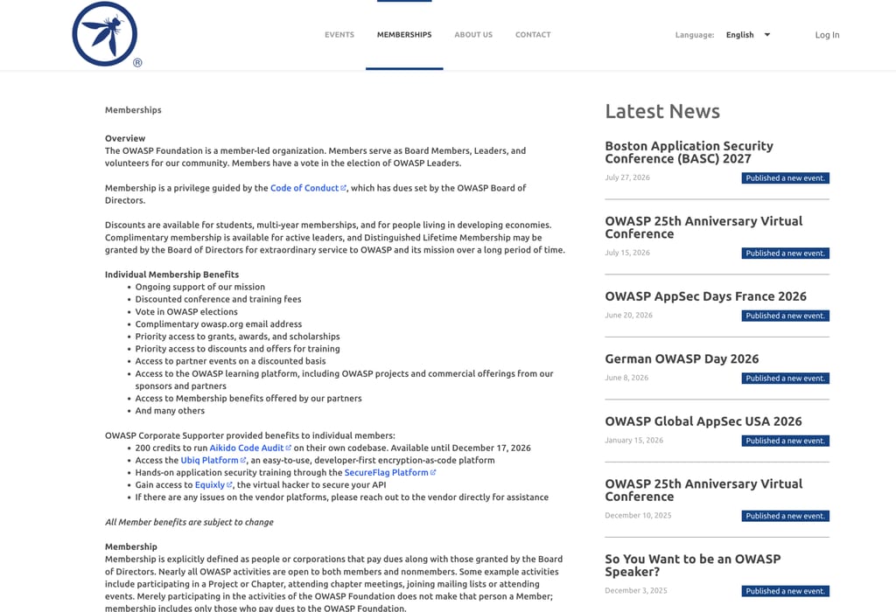Click the 'Language:' label
Viewport: 896px width, 612px height.
coord(694,35)
